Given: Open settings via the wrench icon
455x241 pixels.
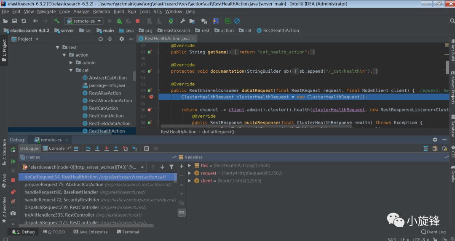Looking at the screenshot, I should 182,21.
